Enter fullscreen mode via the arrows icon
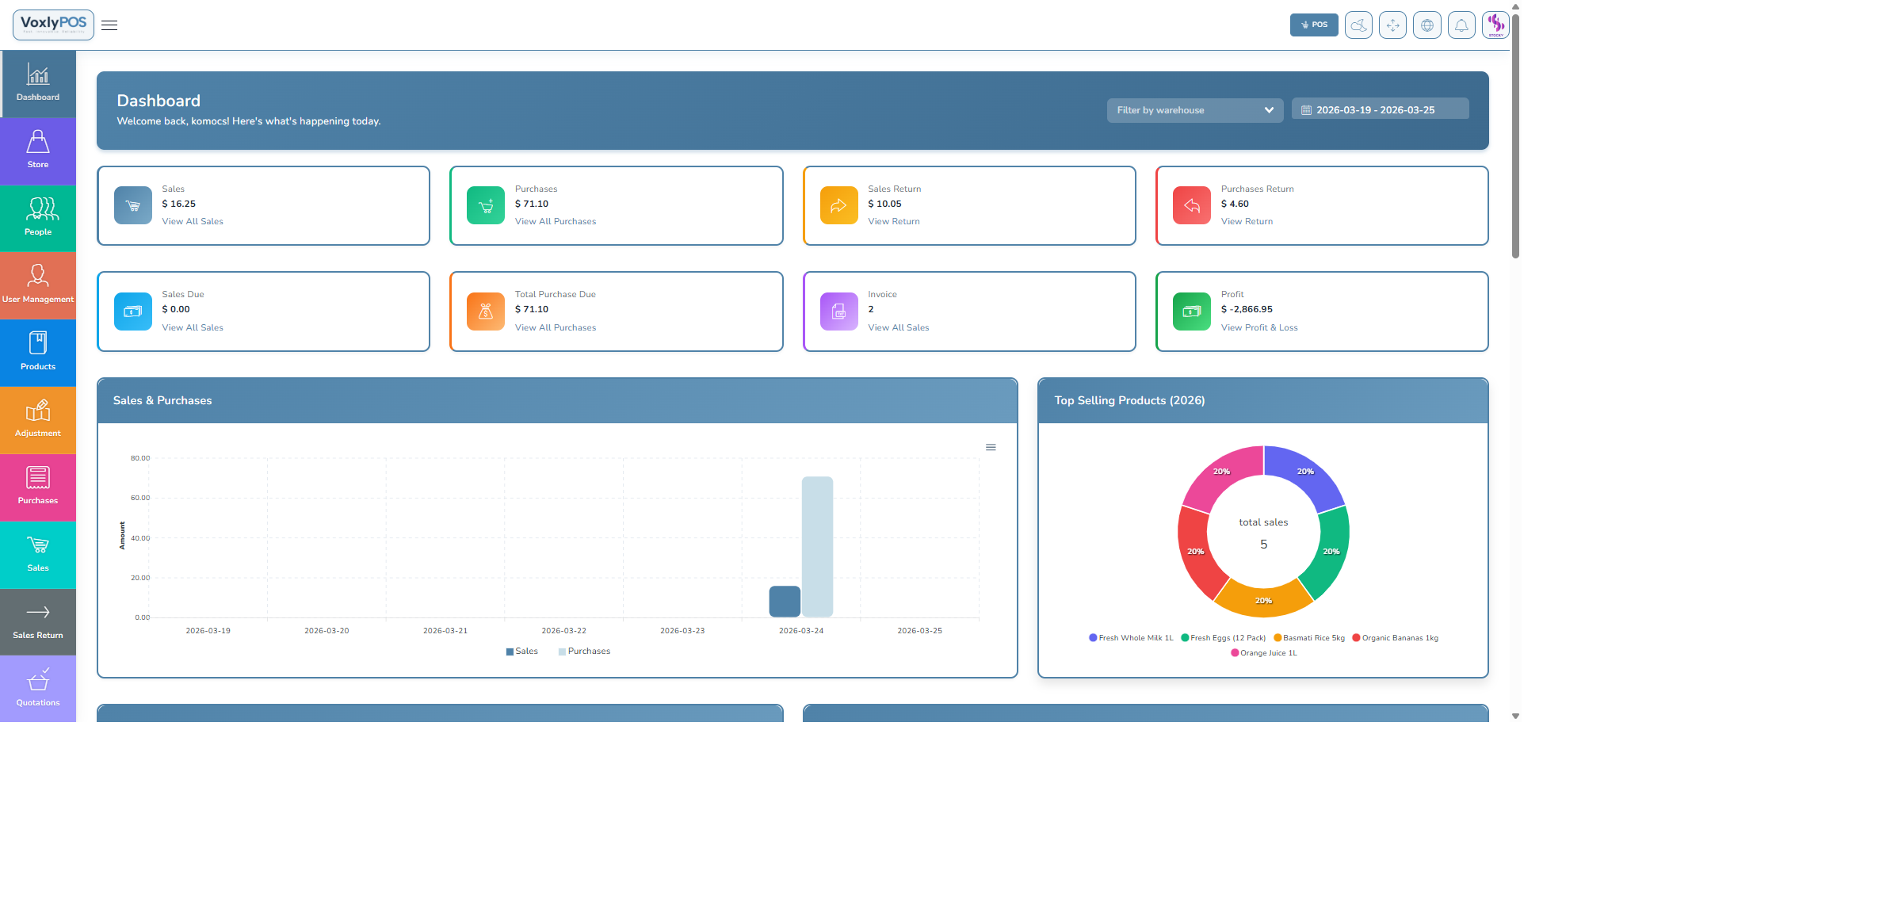This screenshot has height=902, width=1902. point(1392,25)
